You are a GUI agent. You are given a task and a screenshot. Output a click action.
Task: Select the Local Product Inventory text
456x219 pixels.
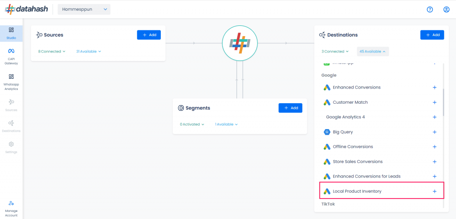click(x=357, y=191)
